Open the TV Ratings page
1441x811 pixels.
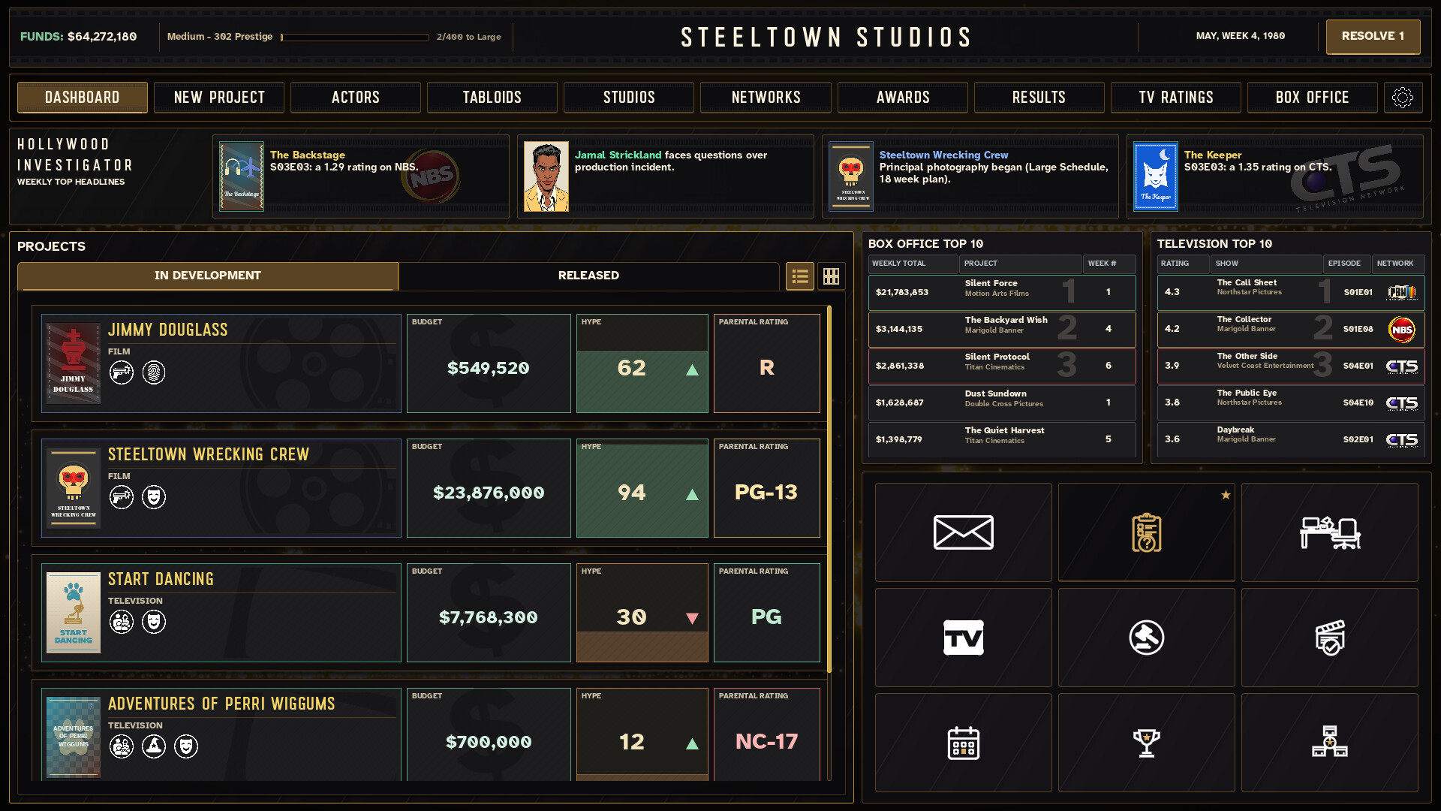pyautogui.click(x=1176, y=98)
